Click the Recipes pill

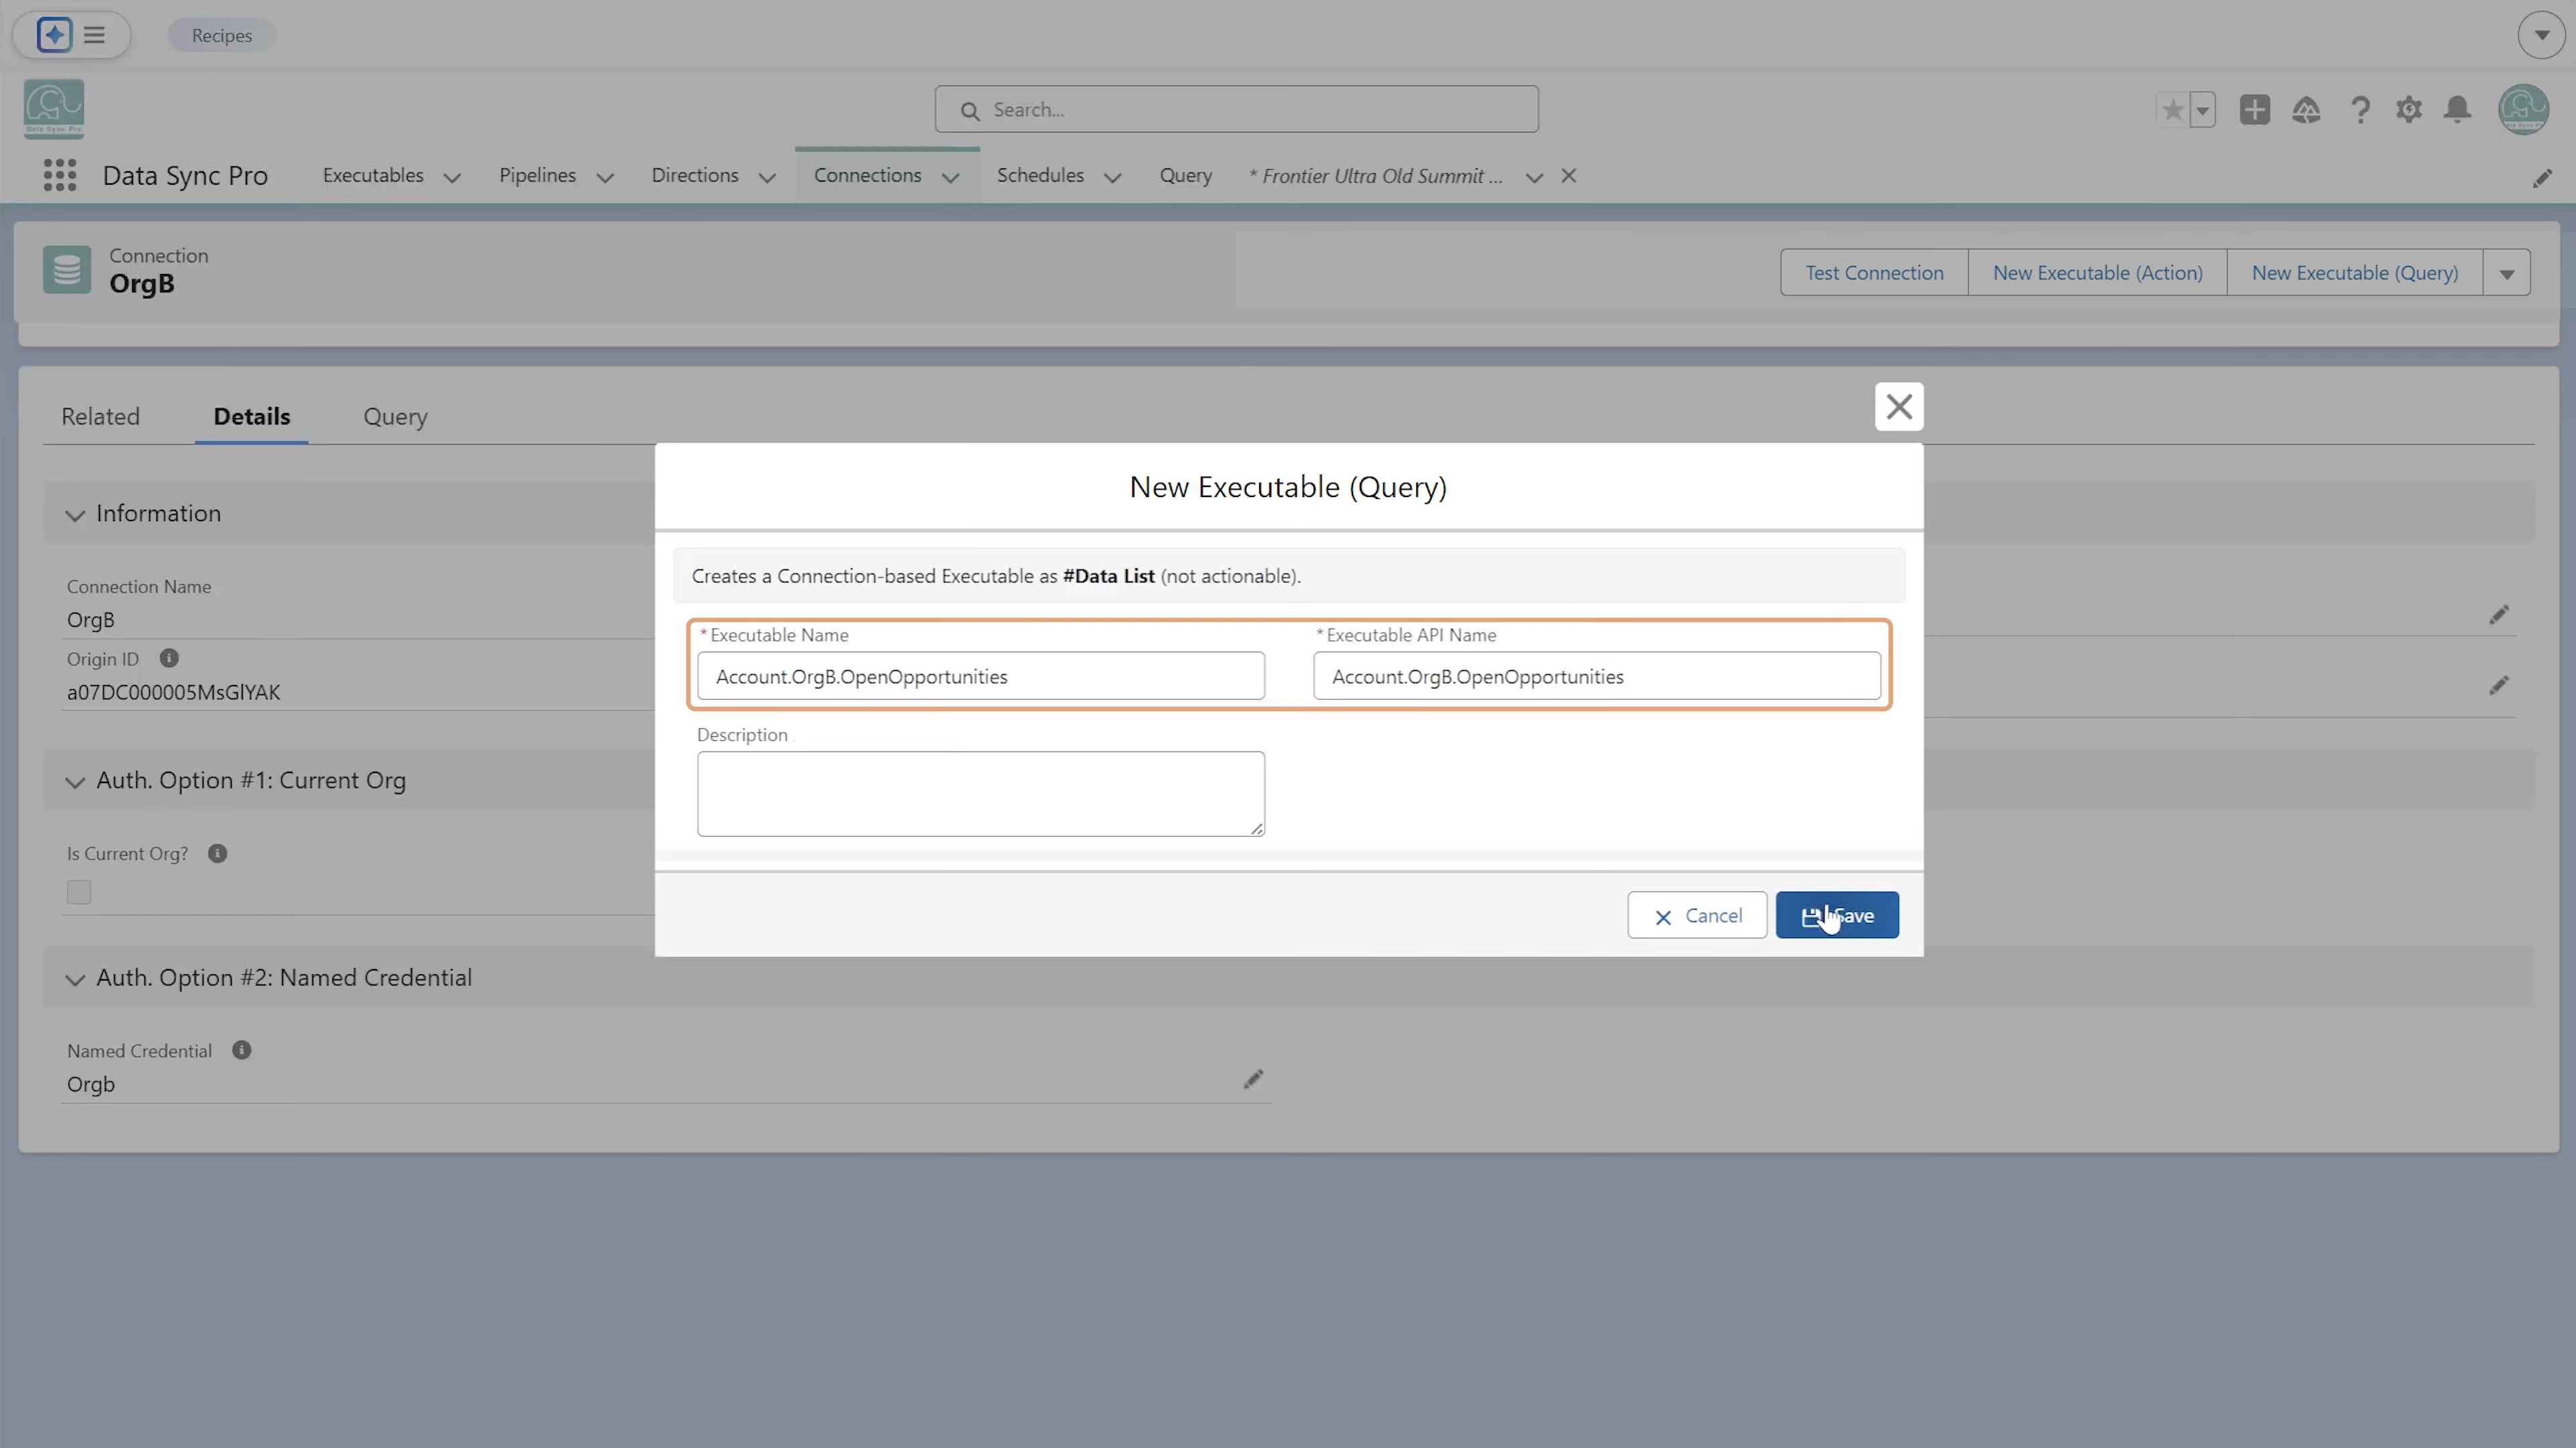(222, 35)
